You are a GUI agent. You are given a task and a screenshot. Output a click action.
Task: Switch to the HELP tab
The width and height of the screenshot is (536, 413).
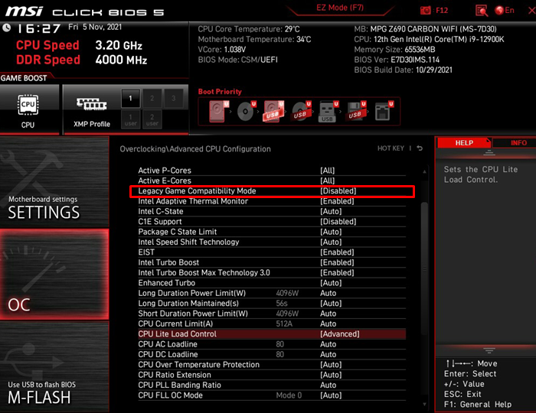click(x=464, y=143)
